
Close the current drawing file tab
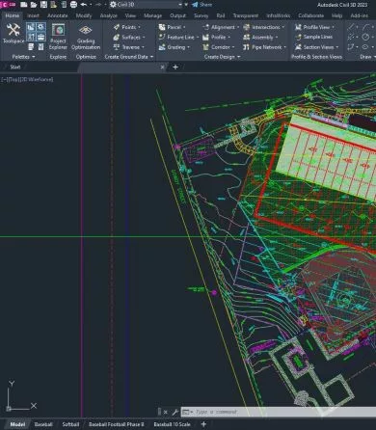pos(162,67)
